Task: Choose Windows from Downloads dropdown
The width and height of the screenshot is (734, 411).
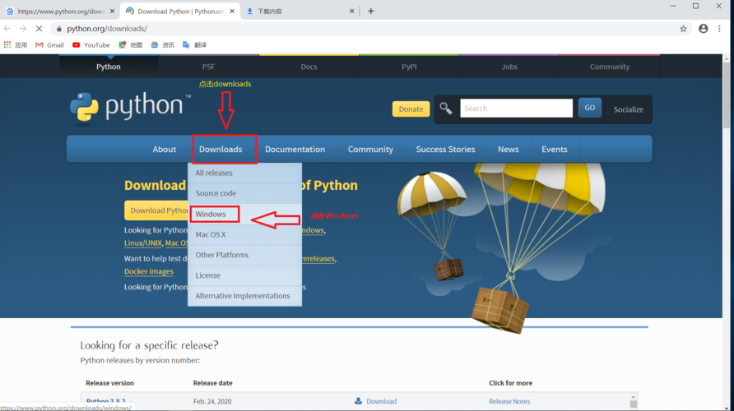Action: coord(245,215)
